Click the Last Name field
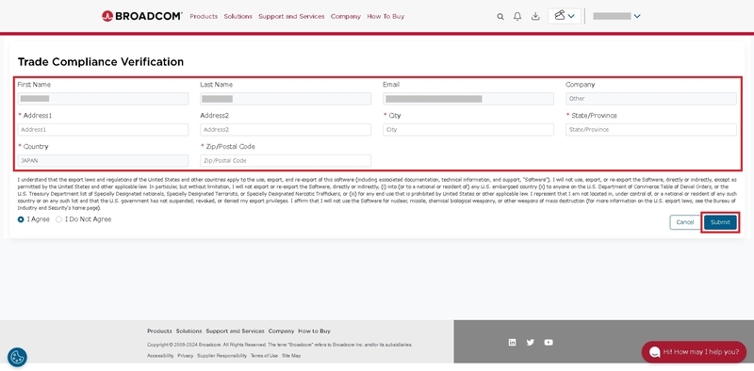Image resolution: width=754 pixels, height=371 pixels. 286,99
